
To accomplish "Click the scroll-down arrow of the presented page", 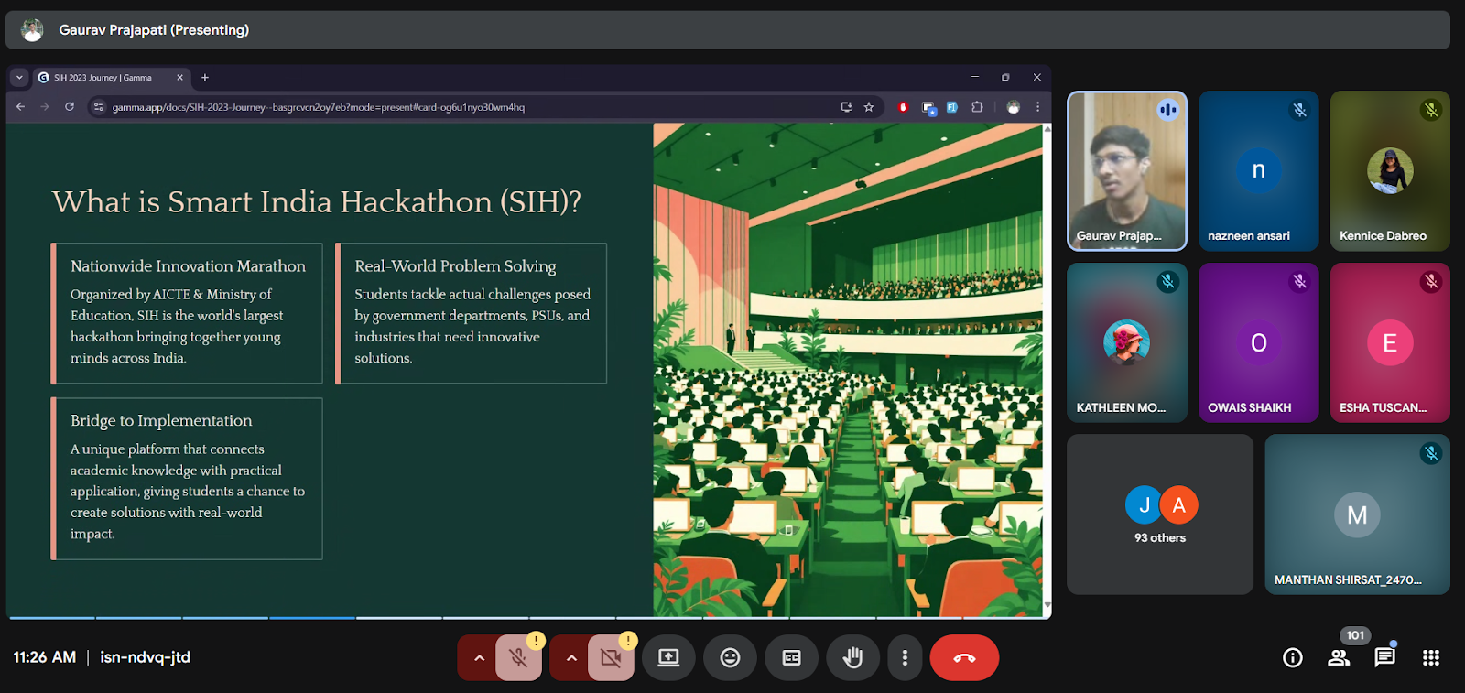I will pyautogui.click(x=1047, y=605).
